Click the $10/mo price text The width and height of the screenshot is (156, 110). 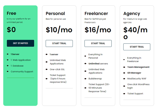pyautogui.click(x=59, y=30)
